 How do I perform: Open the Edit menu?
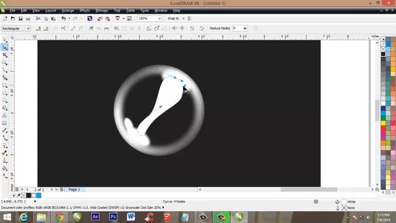click(x=24, y=11)
